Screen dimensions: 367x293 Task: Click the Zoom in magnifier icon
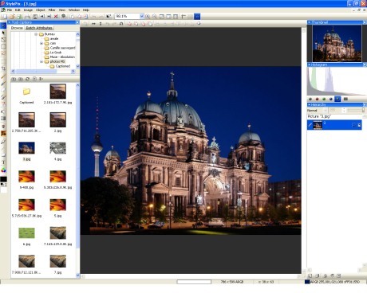pyautogui.click(x=148, y=17)
